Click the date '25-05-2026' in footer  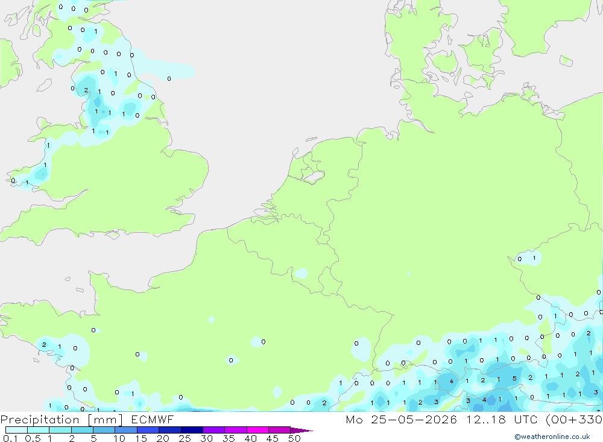414,419
